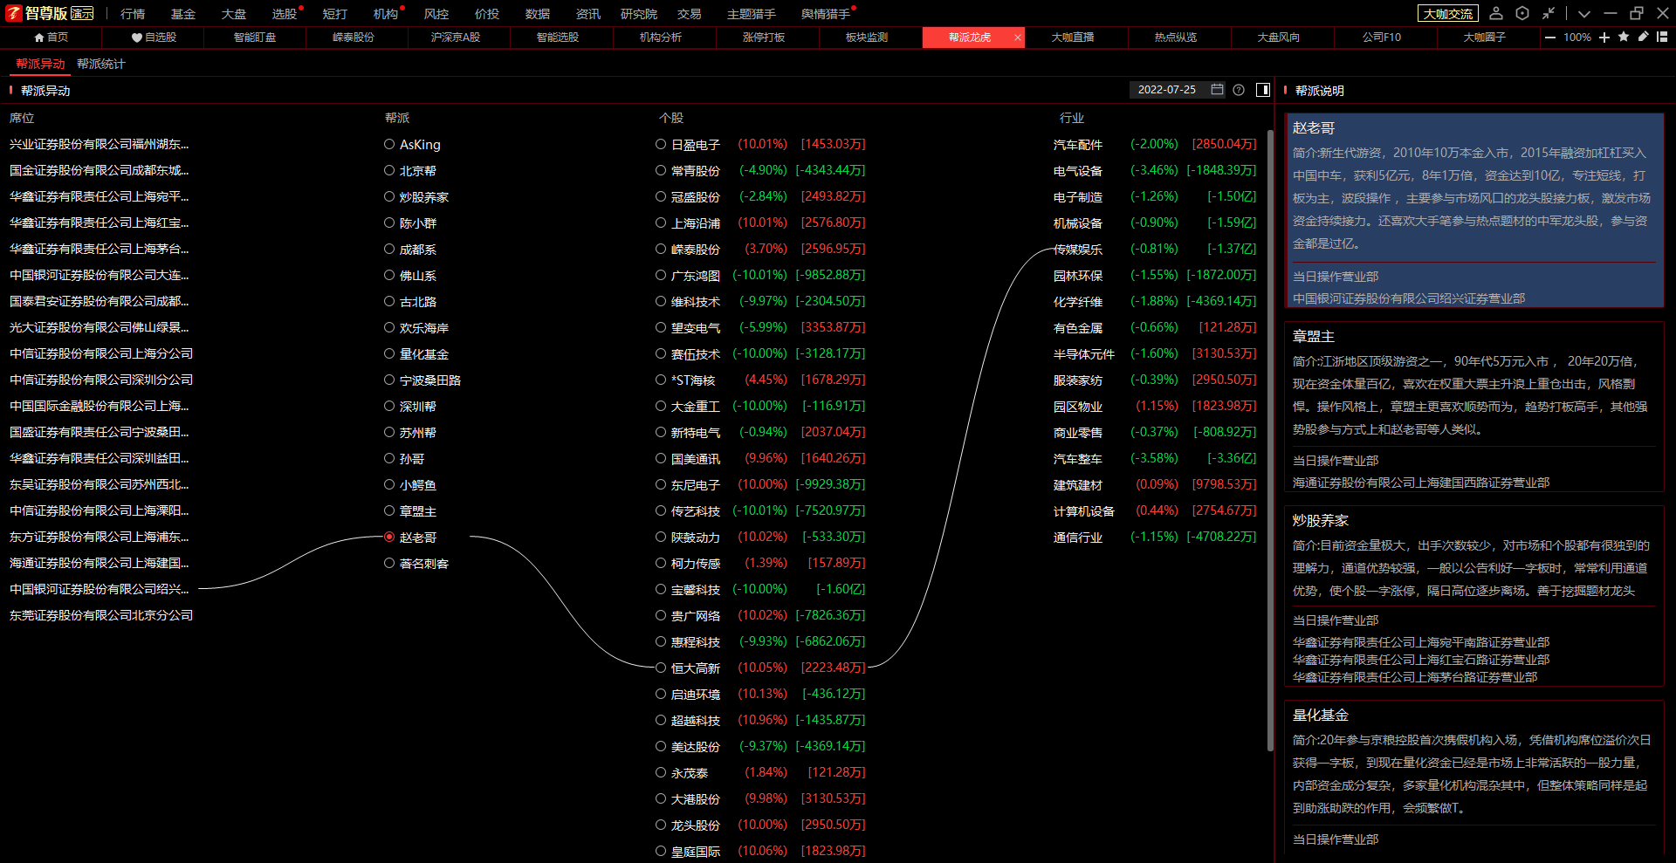Open the 智能选股 tab
Image resolution: width=1676 pixels, height=863 pixels.
(x=558, y=38)
